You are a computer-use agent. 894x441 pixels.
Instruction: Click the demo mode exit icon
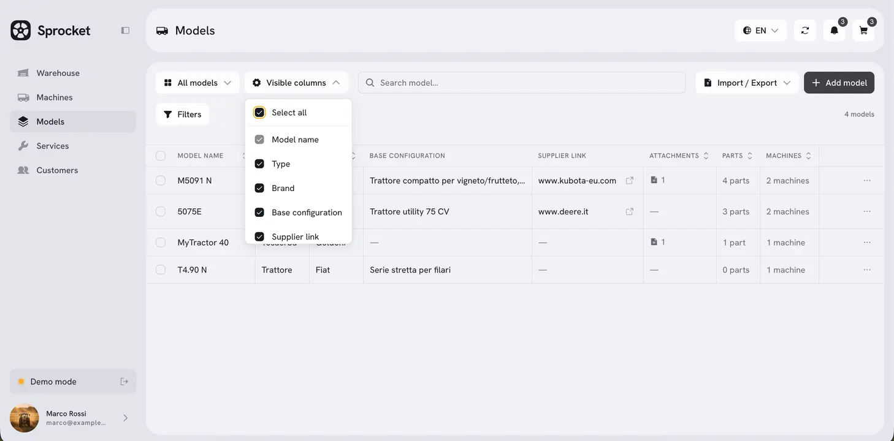[124, 382]
